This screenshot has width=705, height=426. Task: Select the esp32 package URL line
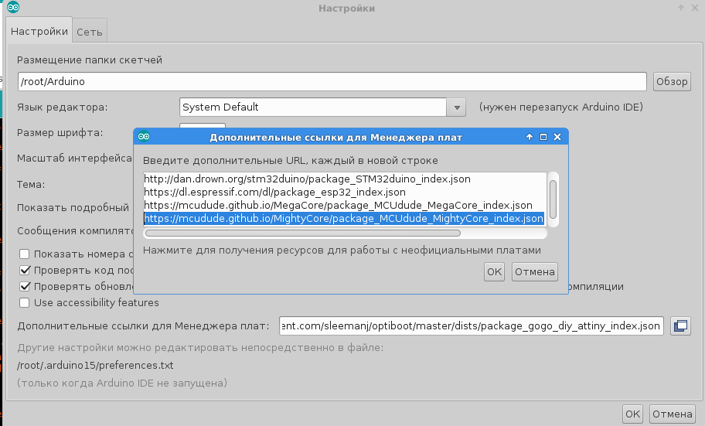click(274, 192)
